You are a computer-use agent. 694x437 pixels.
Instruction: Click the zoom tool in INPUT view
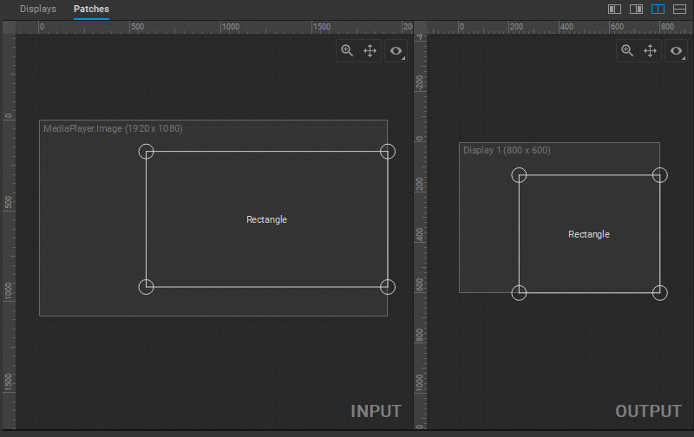[347, 51]
